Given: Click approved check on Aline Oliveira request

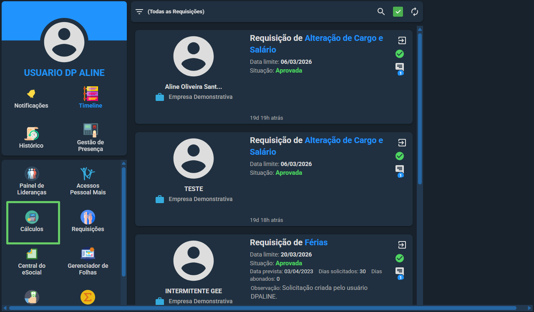Looking at the screenshot, I should 400,54.
